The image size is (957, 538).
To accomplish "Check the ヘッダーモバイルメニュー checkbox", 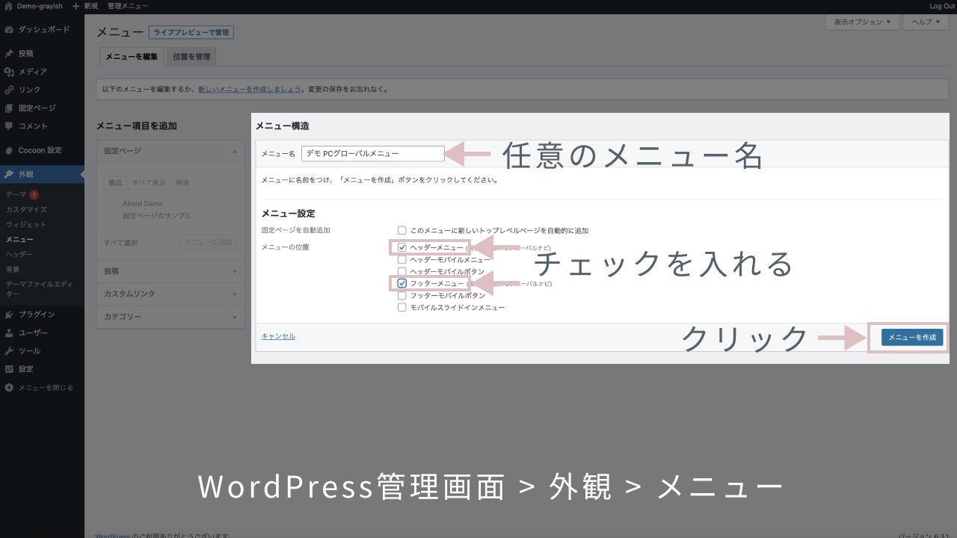I will (402, 259).
